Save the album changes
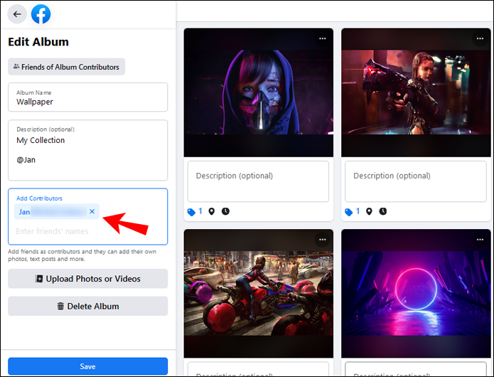 (88, 366)
